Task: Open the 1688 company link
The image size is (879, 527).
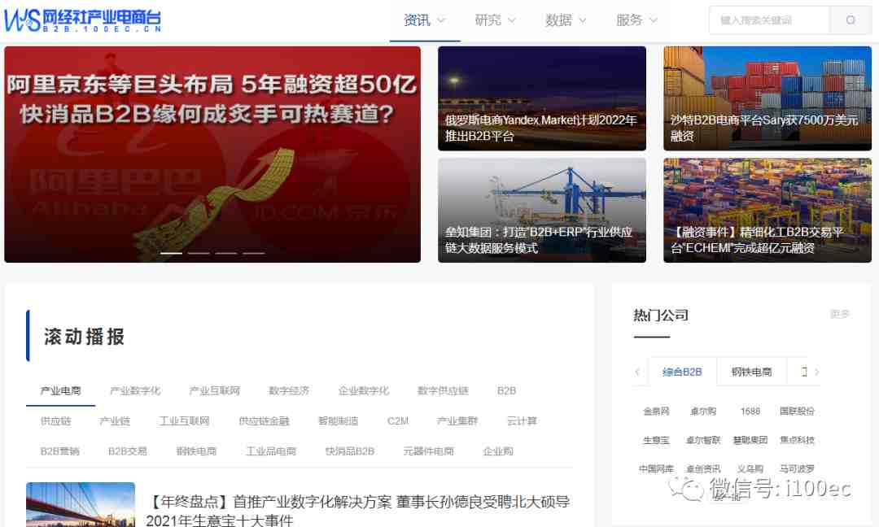Action: coord(750,411)
